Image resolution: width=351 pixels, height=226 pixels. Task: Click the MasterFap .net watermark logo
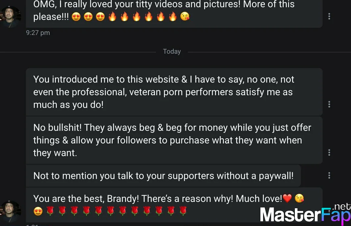(x=305, y=213)
